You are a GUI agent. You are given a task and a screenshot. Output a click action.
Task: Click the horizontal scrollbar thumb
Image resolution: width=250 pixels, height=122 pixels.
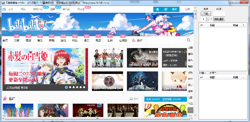click(x=97, y=119)
